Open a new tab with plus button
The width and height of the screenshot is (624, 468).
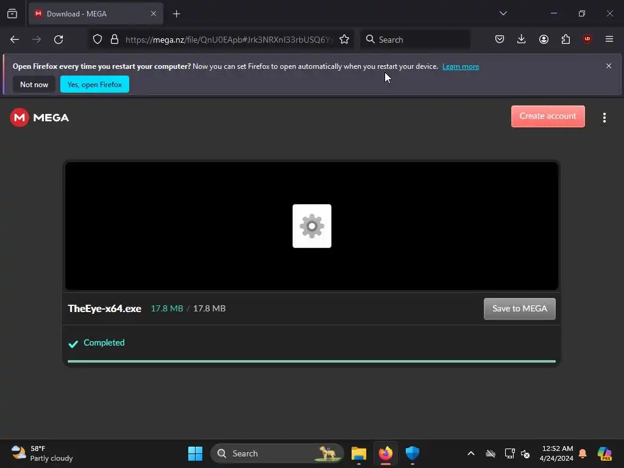[x=176, y=14]
